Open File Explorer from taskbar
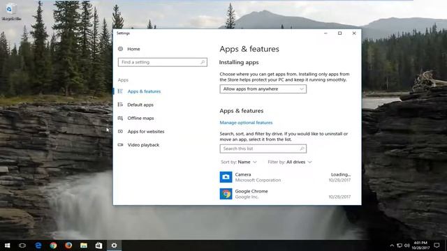The width and height of the screenshot is (447, 251). 84,245
